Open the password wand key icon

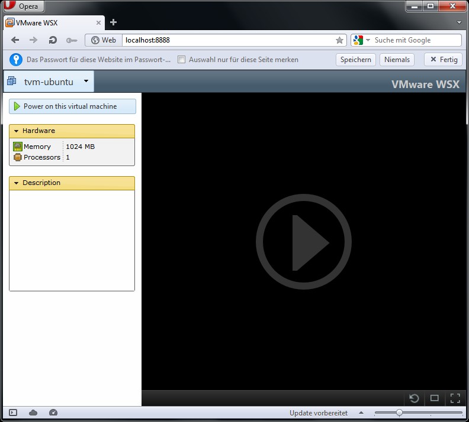tap(72, 40)
